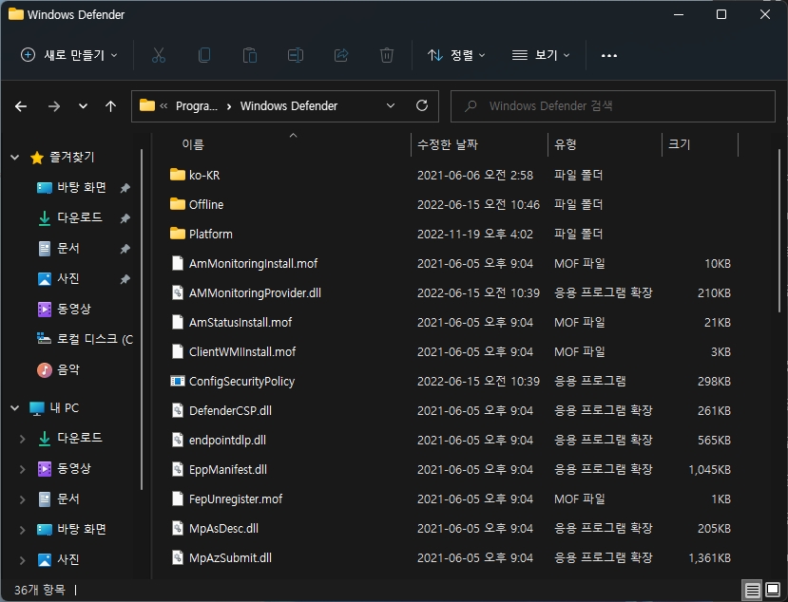Expand 문서 under 내 PC

[22, 499]
